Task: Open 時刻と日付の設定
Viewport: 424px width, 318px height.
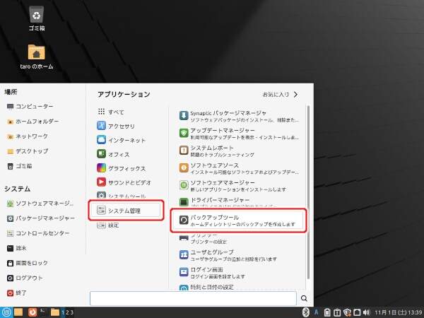Action: coord(206,287)
